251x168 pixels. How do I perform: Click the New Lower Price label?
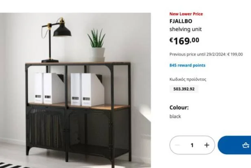click(186, 14)
